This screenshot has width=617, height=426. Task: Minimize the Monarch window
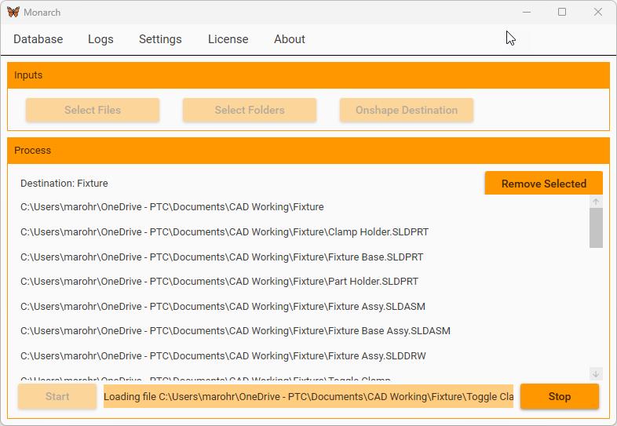[525, 13]
